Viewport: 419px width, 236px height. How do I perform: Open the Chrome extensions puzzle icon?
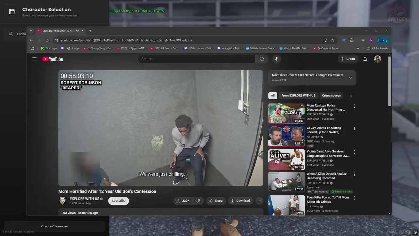pos(351,40)
